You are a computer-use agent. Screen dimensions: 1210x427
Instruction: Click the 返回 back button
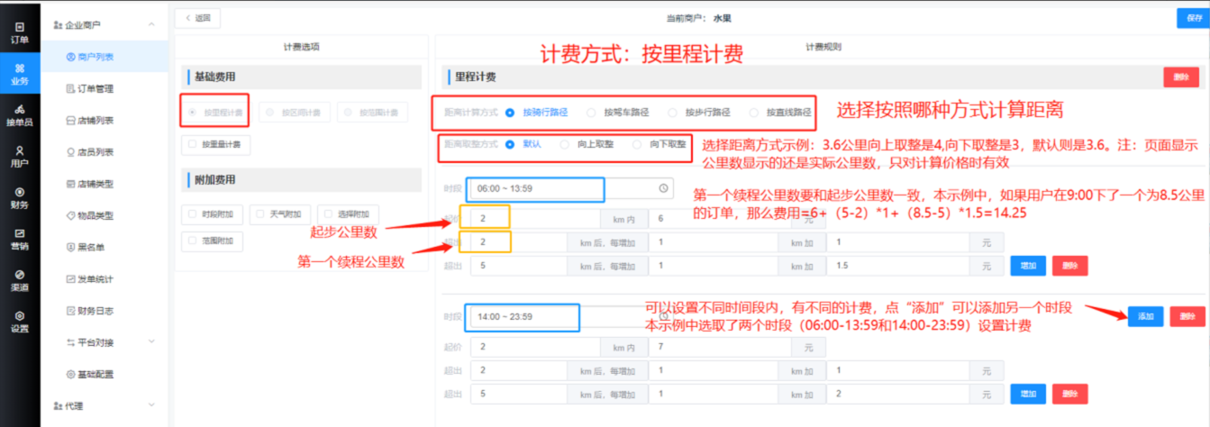point(197,18)
